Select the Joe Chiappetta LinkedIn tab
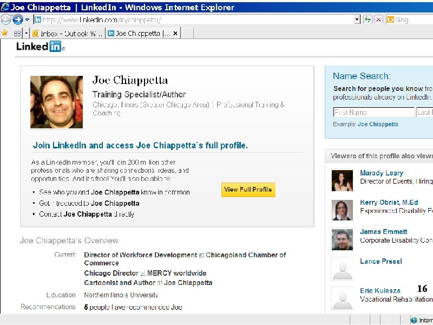Screen dimensions: 433x325 (142, 34)
